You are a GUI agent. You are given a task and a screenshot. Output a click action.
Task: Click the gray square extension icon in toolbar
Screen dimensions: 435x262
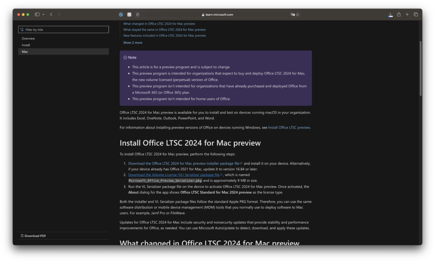[x=129, y=14]
